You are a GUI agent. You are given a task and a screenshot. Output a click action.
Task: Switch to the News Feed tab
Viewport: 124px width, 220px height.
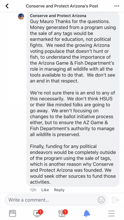tap(12, 213)
